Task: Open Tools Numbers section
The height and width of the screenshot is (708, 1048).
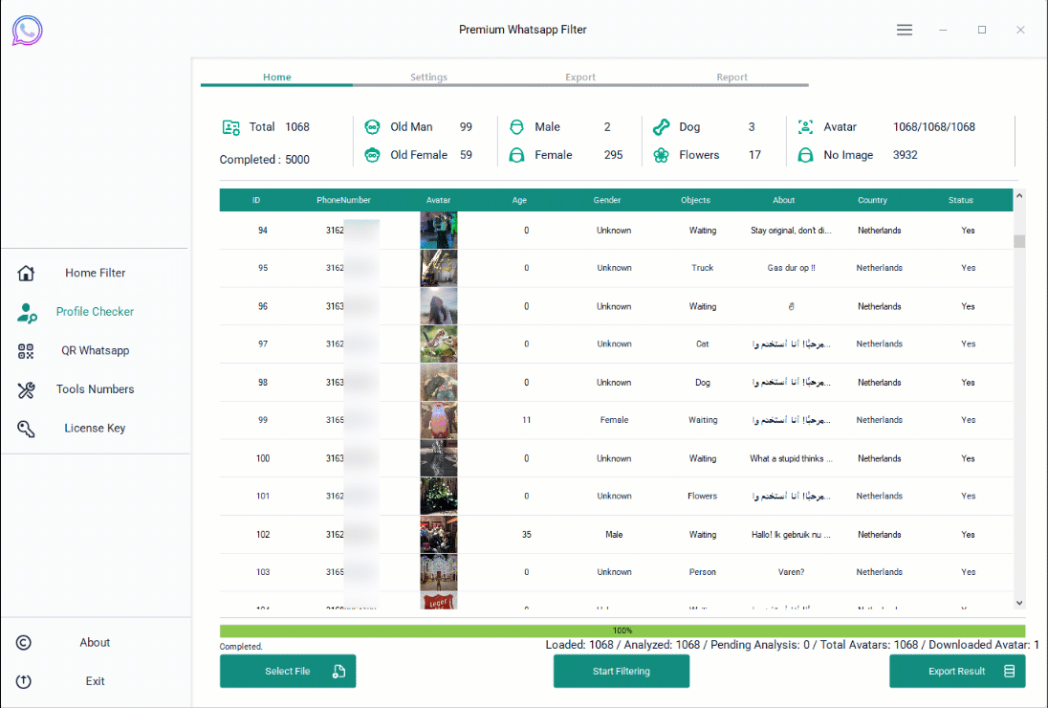Action: pyautogui.click(x=95, y=389)
